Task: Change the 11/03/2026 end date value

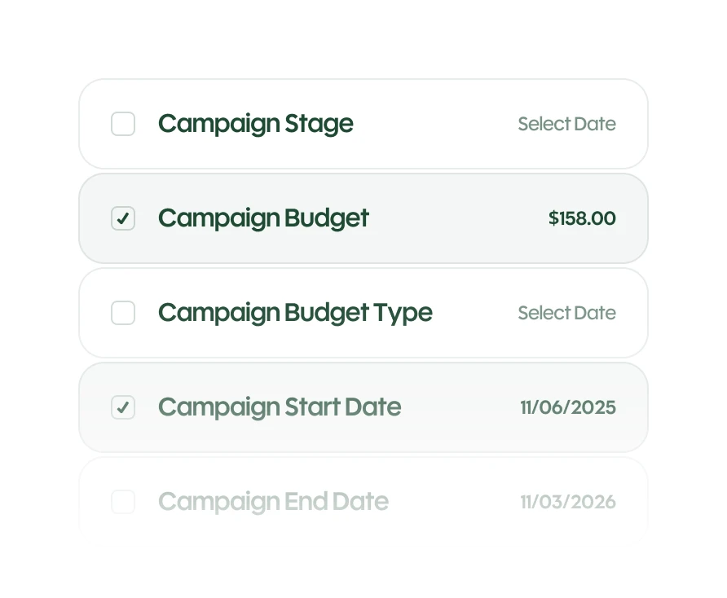Action: (568, 502)
